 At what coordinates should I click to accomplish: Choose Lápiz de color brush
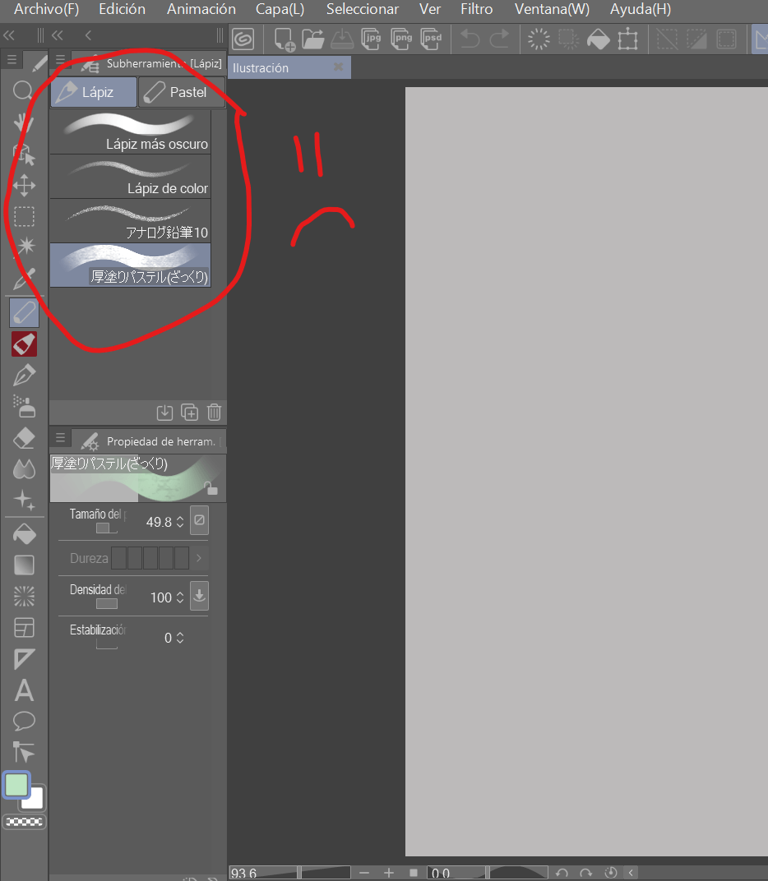(x=131, y=177)
